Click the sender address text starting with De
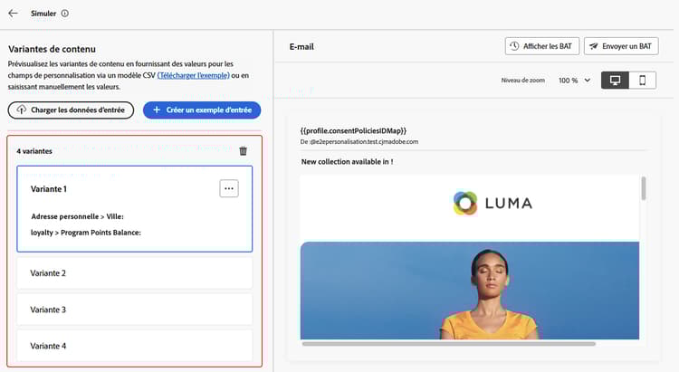 [x=359, y=141]
